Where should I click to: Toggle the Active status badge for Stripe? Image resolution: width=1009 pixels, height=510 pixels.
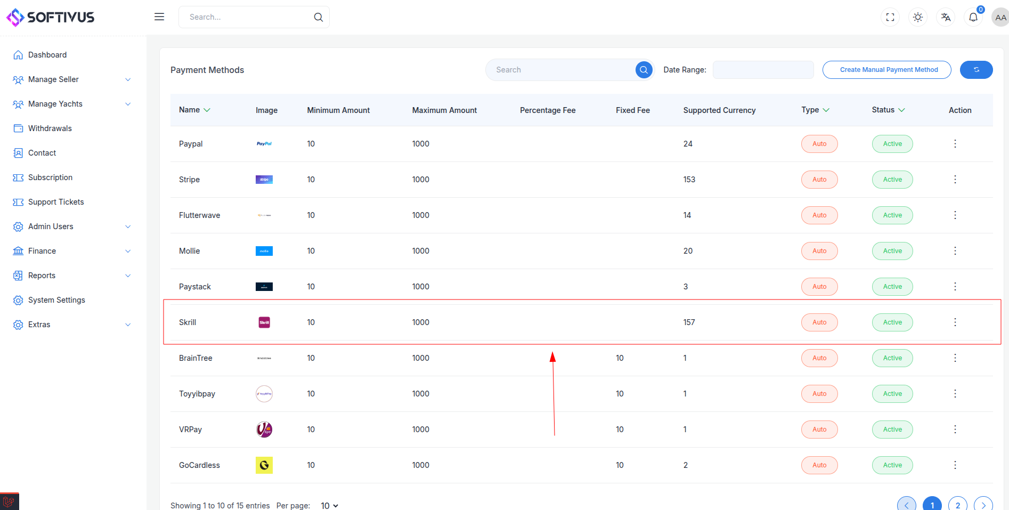(x=892, y=180)
